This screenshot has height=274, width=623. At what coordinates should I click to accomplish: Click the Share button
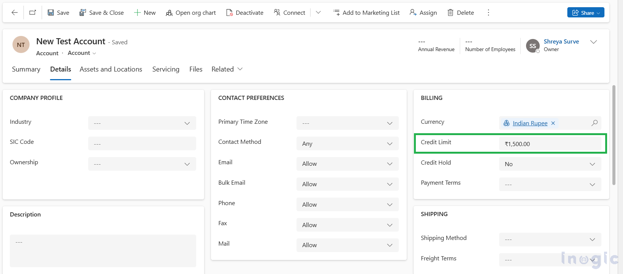[x=586, y=12]
